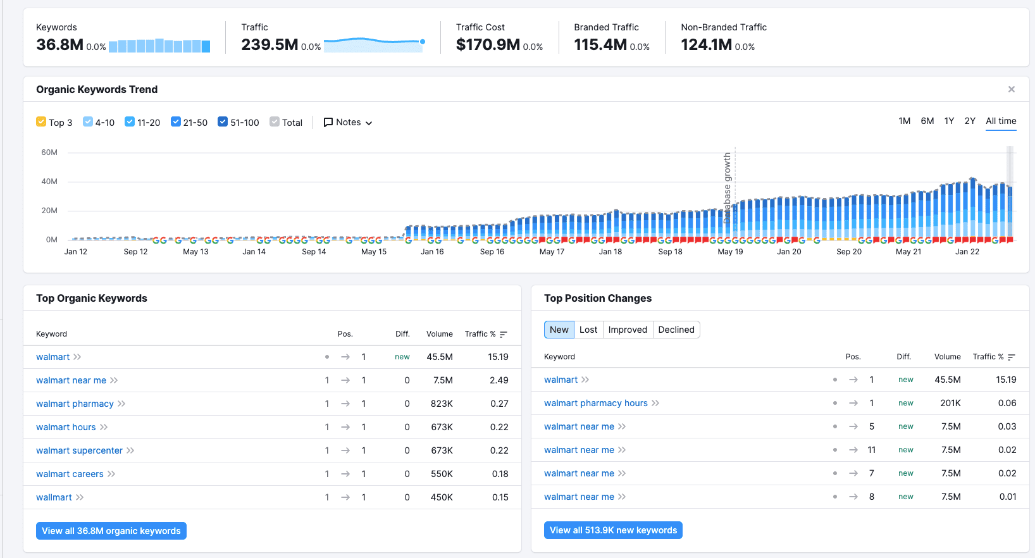Click the Notes speech bubble icon

point(328,122)
